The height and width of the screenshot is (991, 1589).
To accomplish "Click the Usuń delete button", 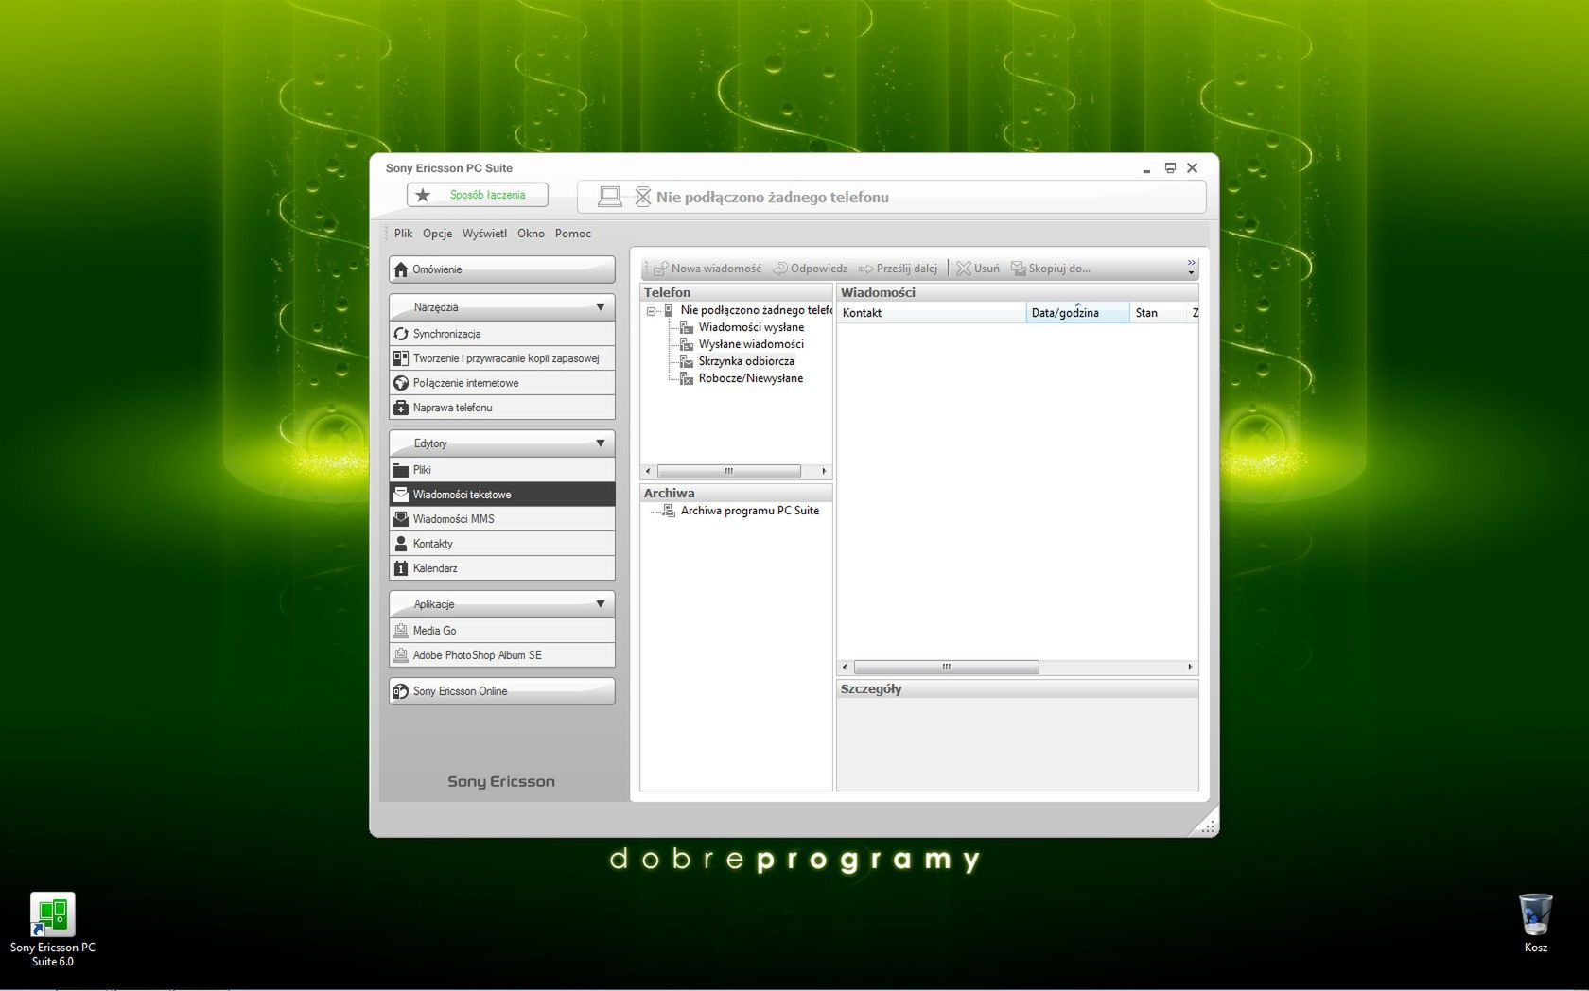I will click(x=977, y=269).
